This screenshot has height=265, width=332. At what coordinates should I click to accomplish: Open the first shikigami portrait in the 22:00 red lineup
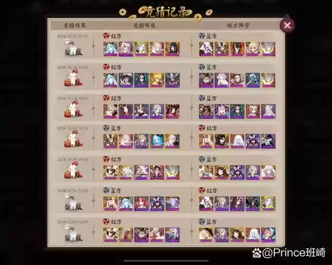point(111,49)
